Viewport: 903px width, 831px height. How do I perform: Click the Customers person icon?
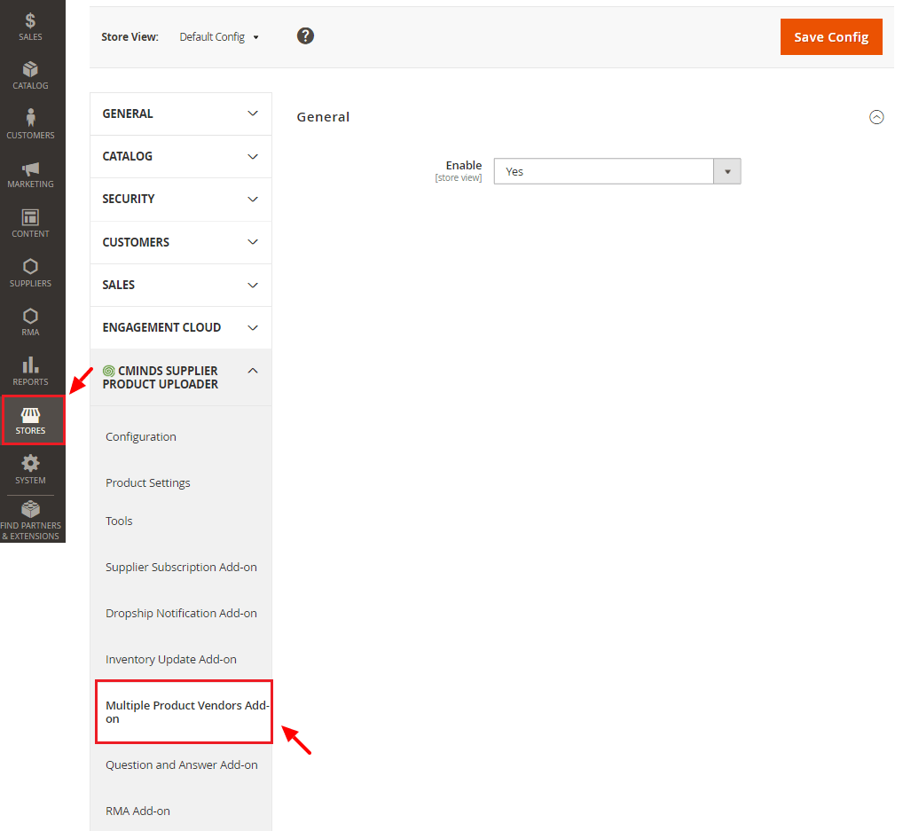point(30,118)
